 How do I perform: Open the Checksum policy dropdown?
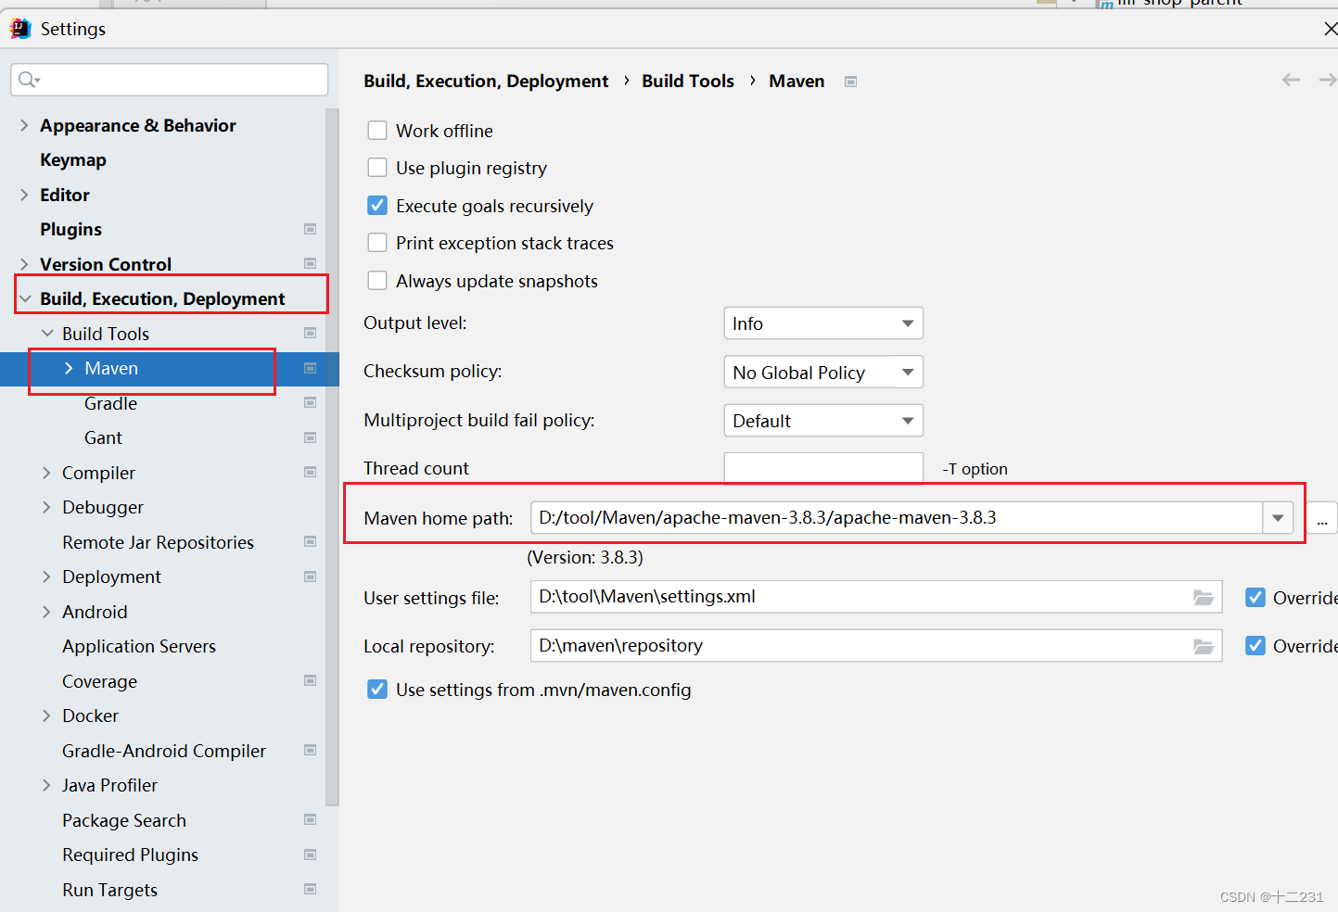coord(822,372)
